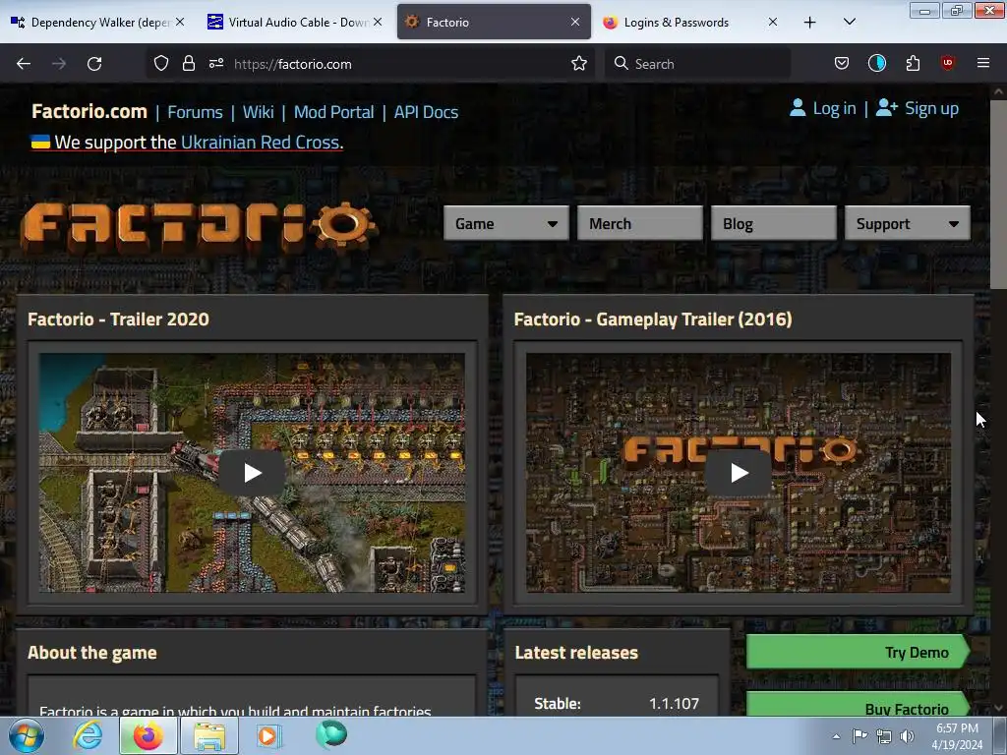Image resolution: width=1007 pixels, height=755 pixels.
Task: Expand the Game dropdown menu
Action: [x=506, y=223]
